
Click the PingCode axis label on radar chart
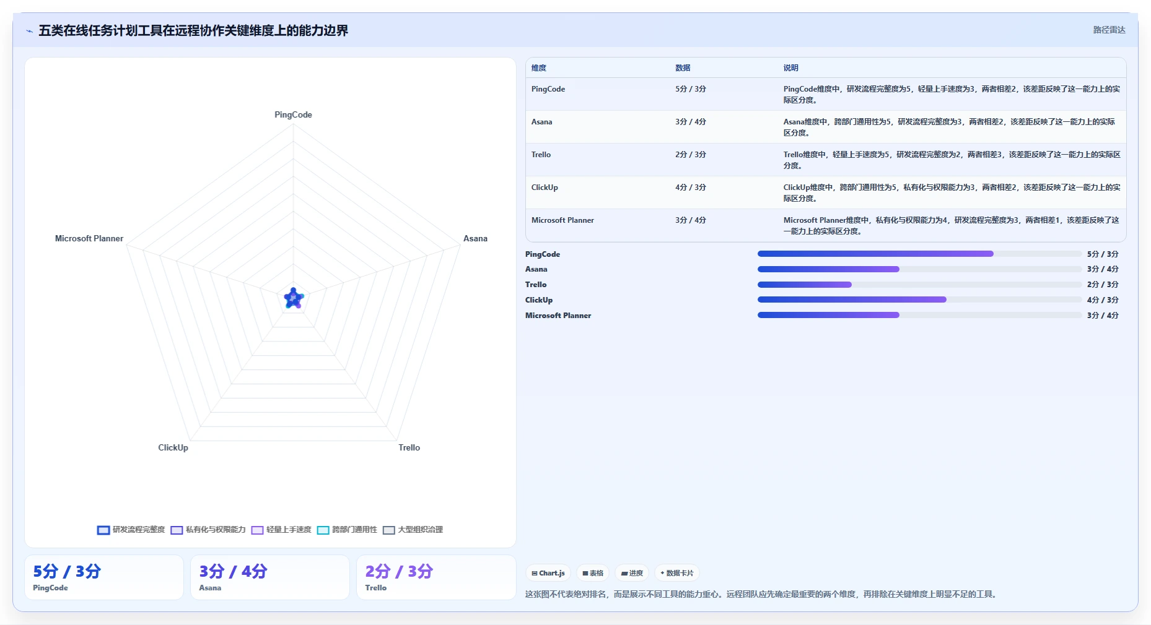pos(293,115)
